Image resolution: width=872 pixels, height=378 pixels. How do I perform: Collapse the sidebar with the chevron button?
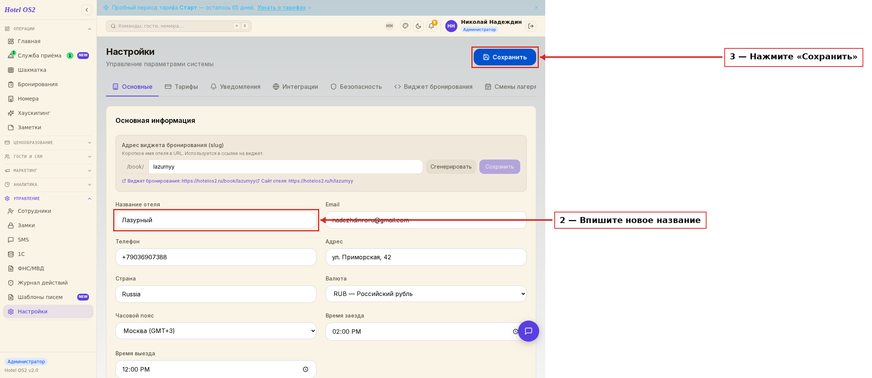[87, 10]
